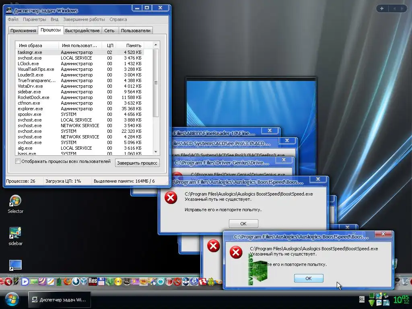The width and height of the screenshot is (412, 309).
Task: Select the TrueTransparenc... process row
Action: point(80,80)
